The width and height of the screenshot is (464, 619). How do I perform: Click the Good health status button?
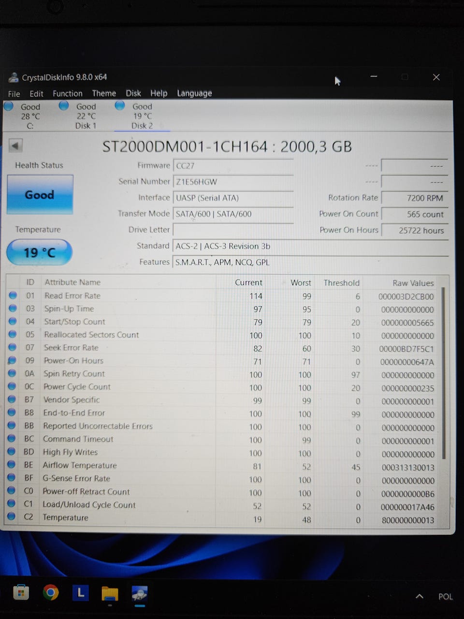click(x=40, y=194)
